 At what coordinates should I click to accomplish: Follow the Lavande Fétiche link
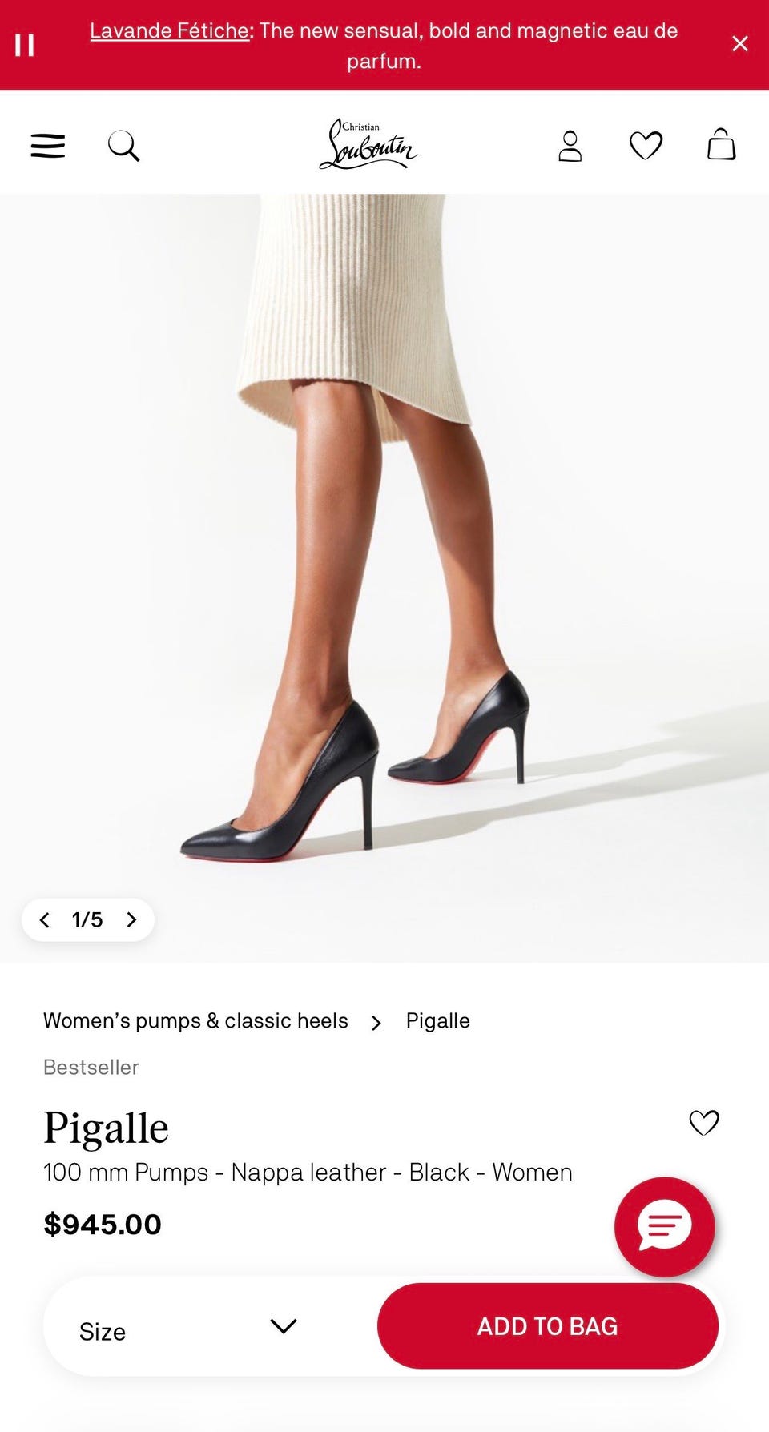tap(169, 30)
